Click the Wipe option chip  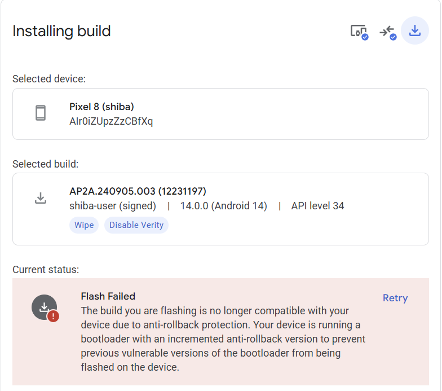click(84, 225)
